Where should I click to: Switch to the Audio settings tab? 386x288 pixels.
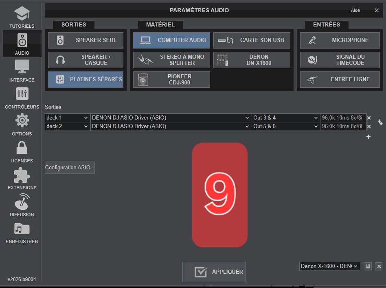point(22,44)
